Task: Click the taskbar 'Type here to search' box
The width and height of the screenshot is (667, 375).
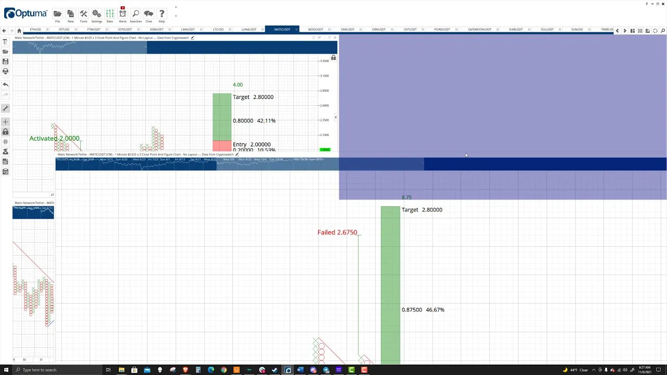Action: click(58, 370)
